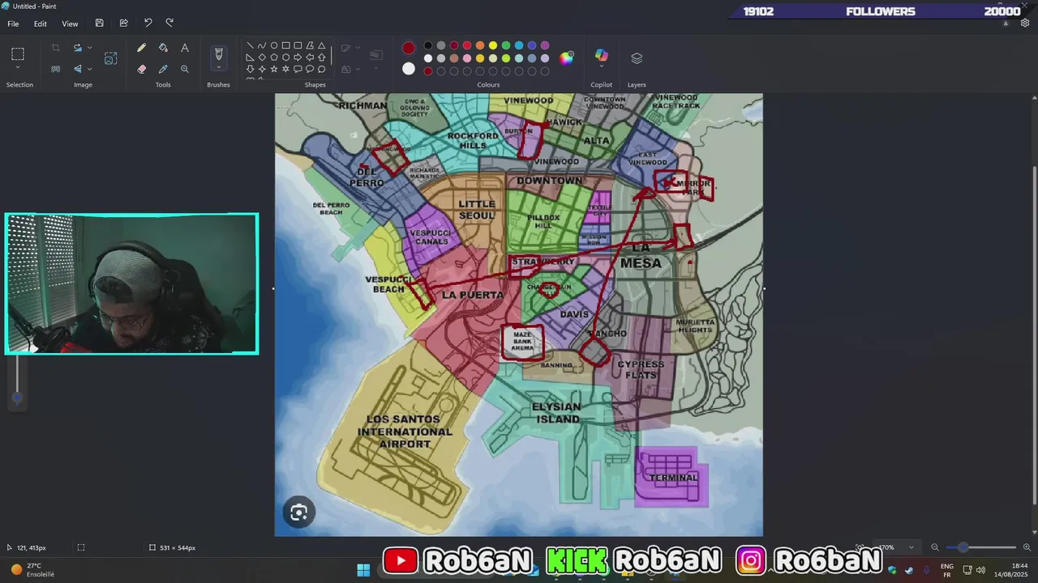This screenshot has width=1038, height=583.
Task: Pick the Triangle shape
Action: [x=322, y=46]
